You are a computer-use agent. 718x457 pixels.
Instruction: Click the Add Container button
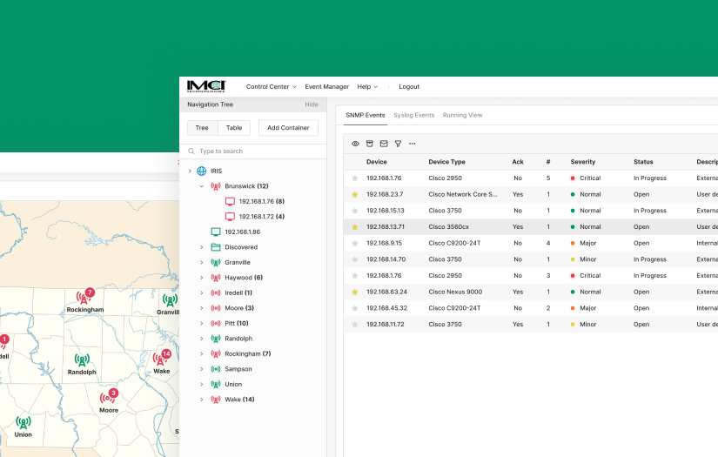click(288, 128)
